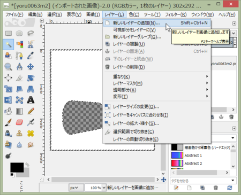Select the Fuzzy Select wand tool
Screen dimensions: 241x195
tap(9, 44)
